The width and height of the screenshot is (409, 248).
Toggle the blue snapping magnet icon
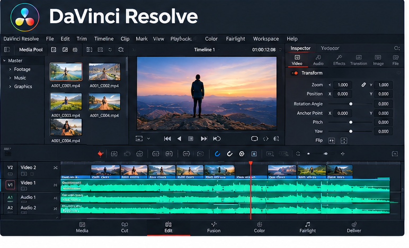point(217,154)
